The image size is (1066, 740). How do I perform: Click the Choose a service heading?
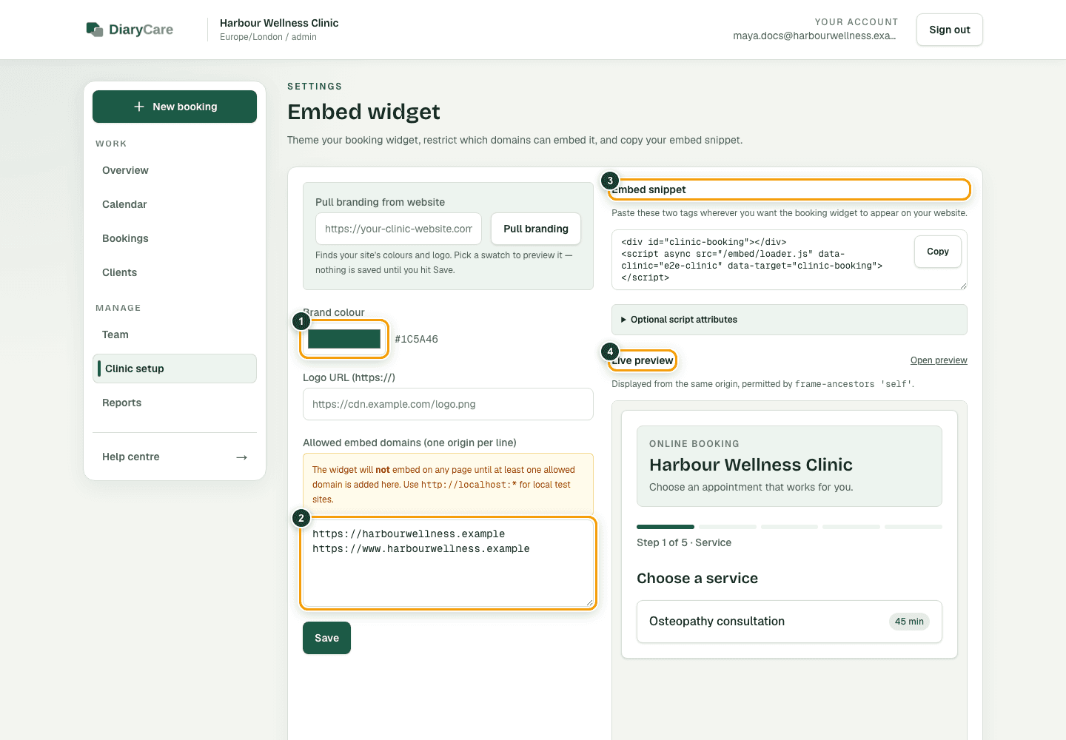coord(697,579)
